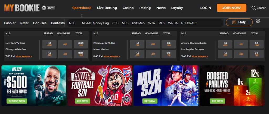This screenshot has width=269, height=114.
Task: Open the Casino menu item
Action: pyautogui.click(x=128, y=8)
